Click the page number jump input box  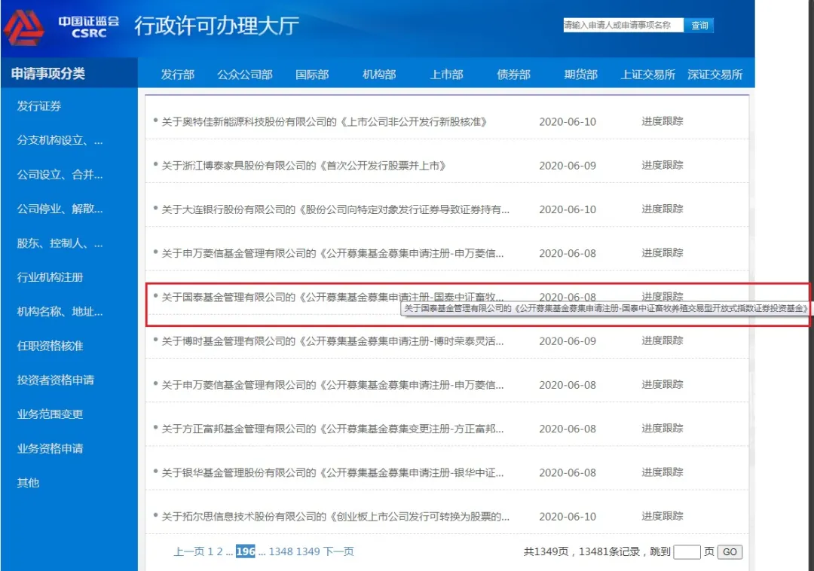tap(687, 552)
